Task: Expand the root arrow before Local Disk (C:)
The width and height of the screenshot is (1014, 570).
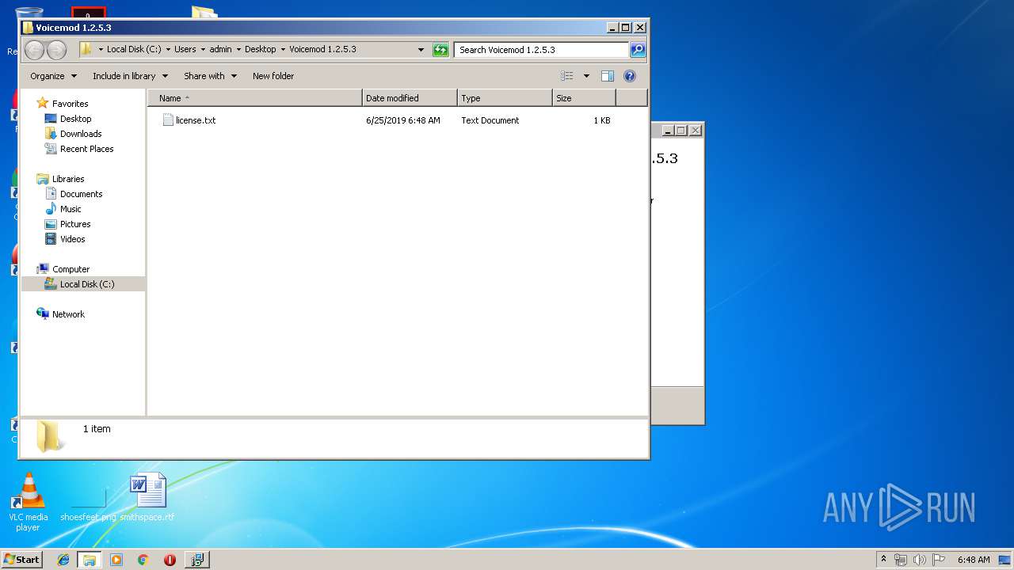Action: 101,49
